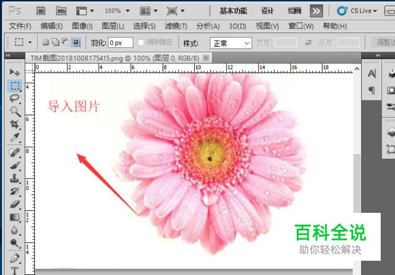Open the Character panel icon

click(x=372, y=74)
